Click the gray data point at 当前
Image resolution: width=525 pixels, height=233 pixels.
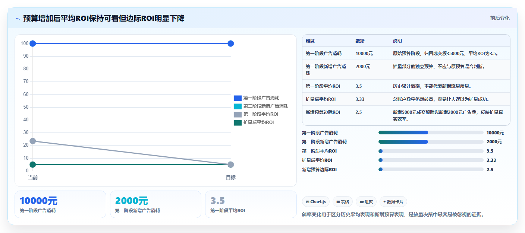pos(33,141)
